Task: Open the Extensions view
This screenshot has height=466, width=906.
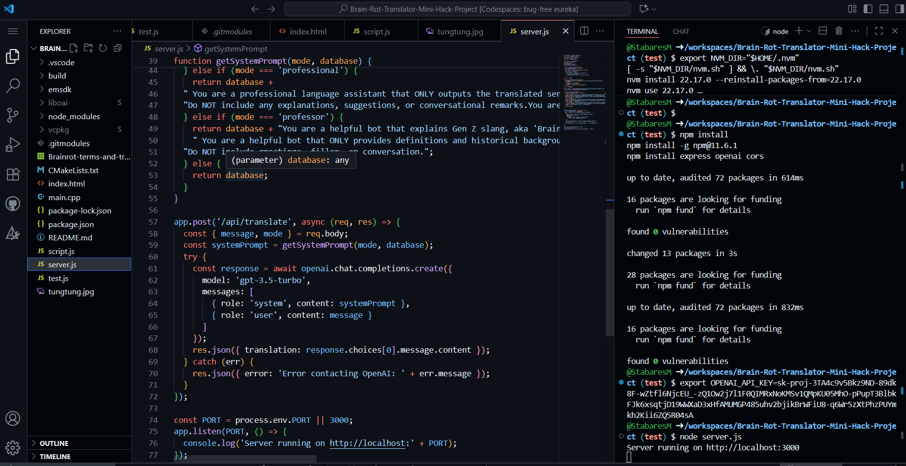Action: coord(13,174)
